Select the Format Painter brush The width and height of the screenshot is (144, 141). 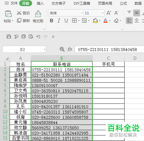tap(38, 14)
